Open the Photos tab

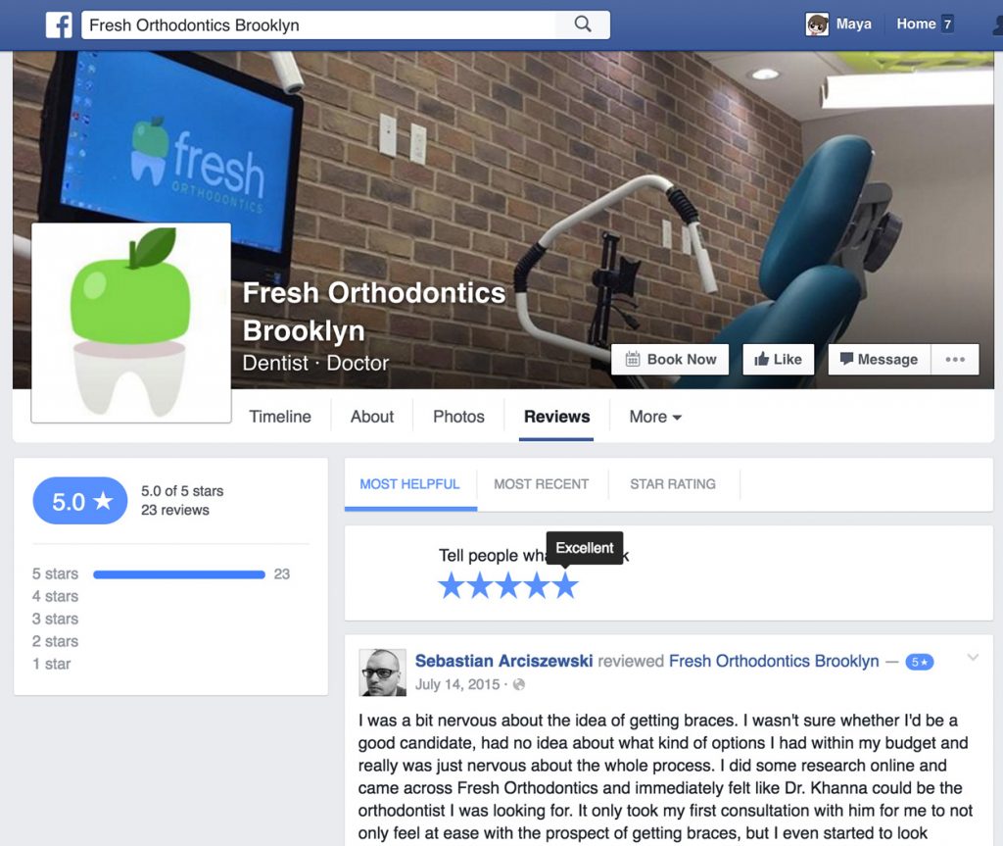coord(458,417)
